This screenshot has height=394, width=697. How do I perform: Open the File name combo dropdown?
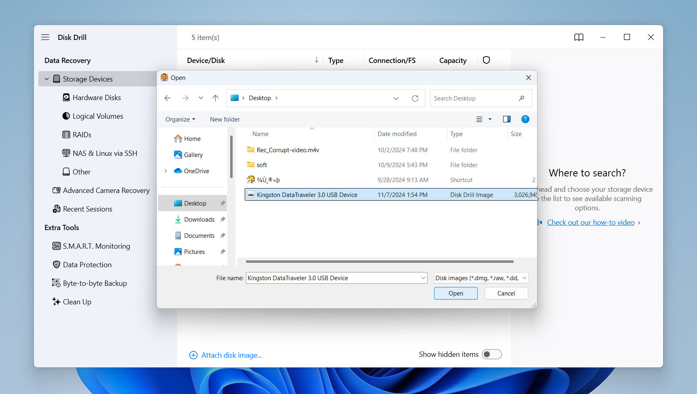click(423, 278)
